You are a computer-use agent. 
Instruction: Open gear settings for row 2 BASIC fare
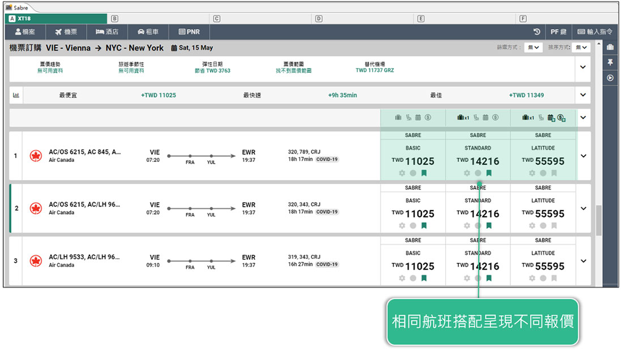pyautogui.click(x=402, y=225)
